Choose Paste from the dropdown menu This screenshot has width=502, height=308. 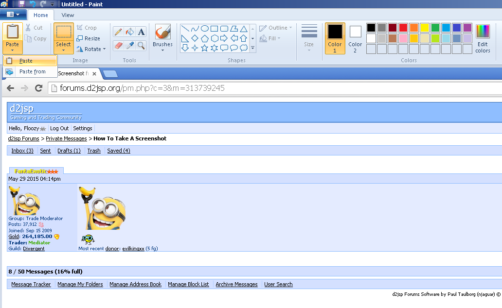31,61
